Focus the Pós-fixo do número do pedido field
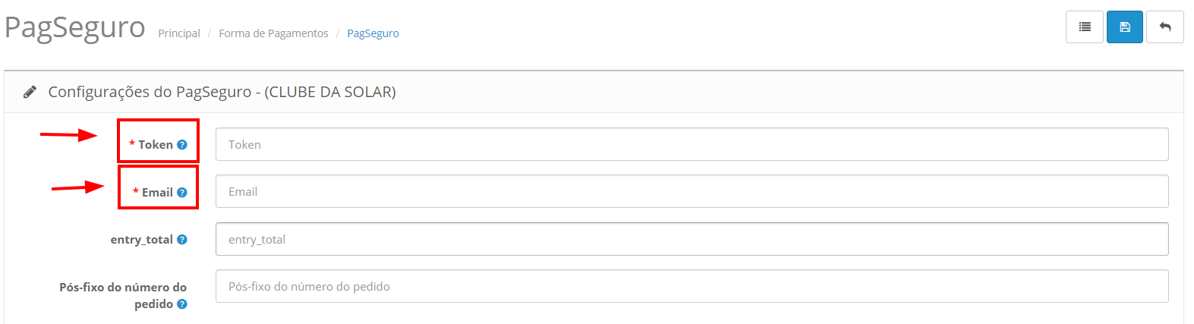The height and width of the screenshot is (324, 1194). (x=692, y=286)
